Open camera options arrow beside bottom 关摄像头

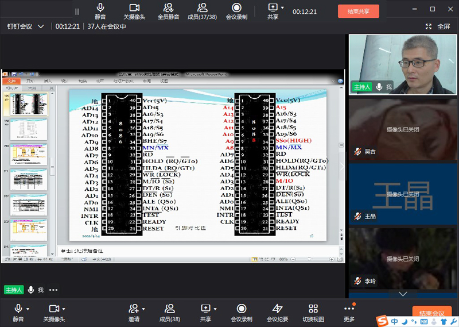point(63,309)
